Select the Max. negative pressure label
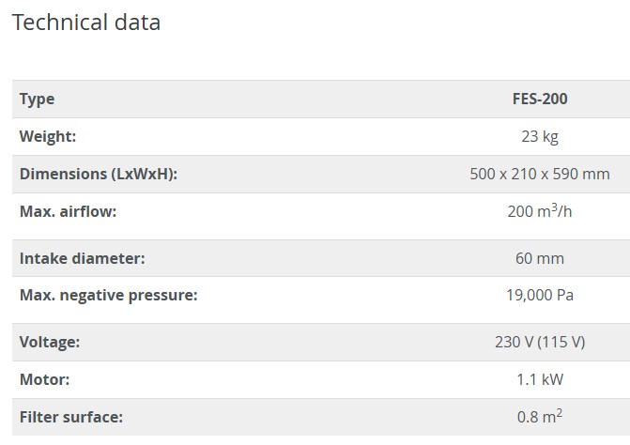The height and width of the screenshot is (445, 630). pos(109,296)
